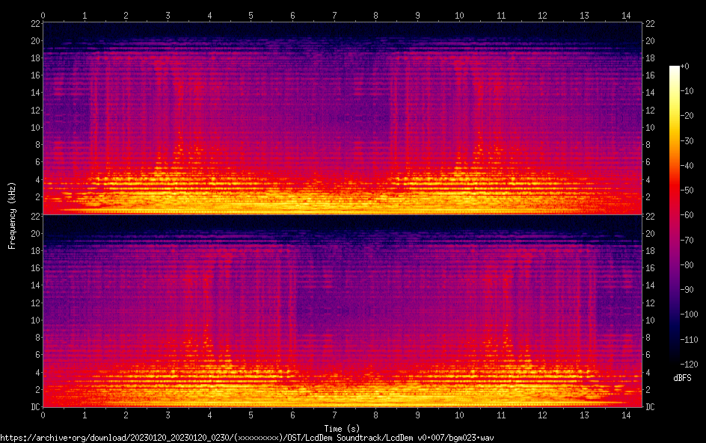Click the 10-second tick on the bottom time axis

tap(458, 415)
